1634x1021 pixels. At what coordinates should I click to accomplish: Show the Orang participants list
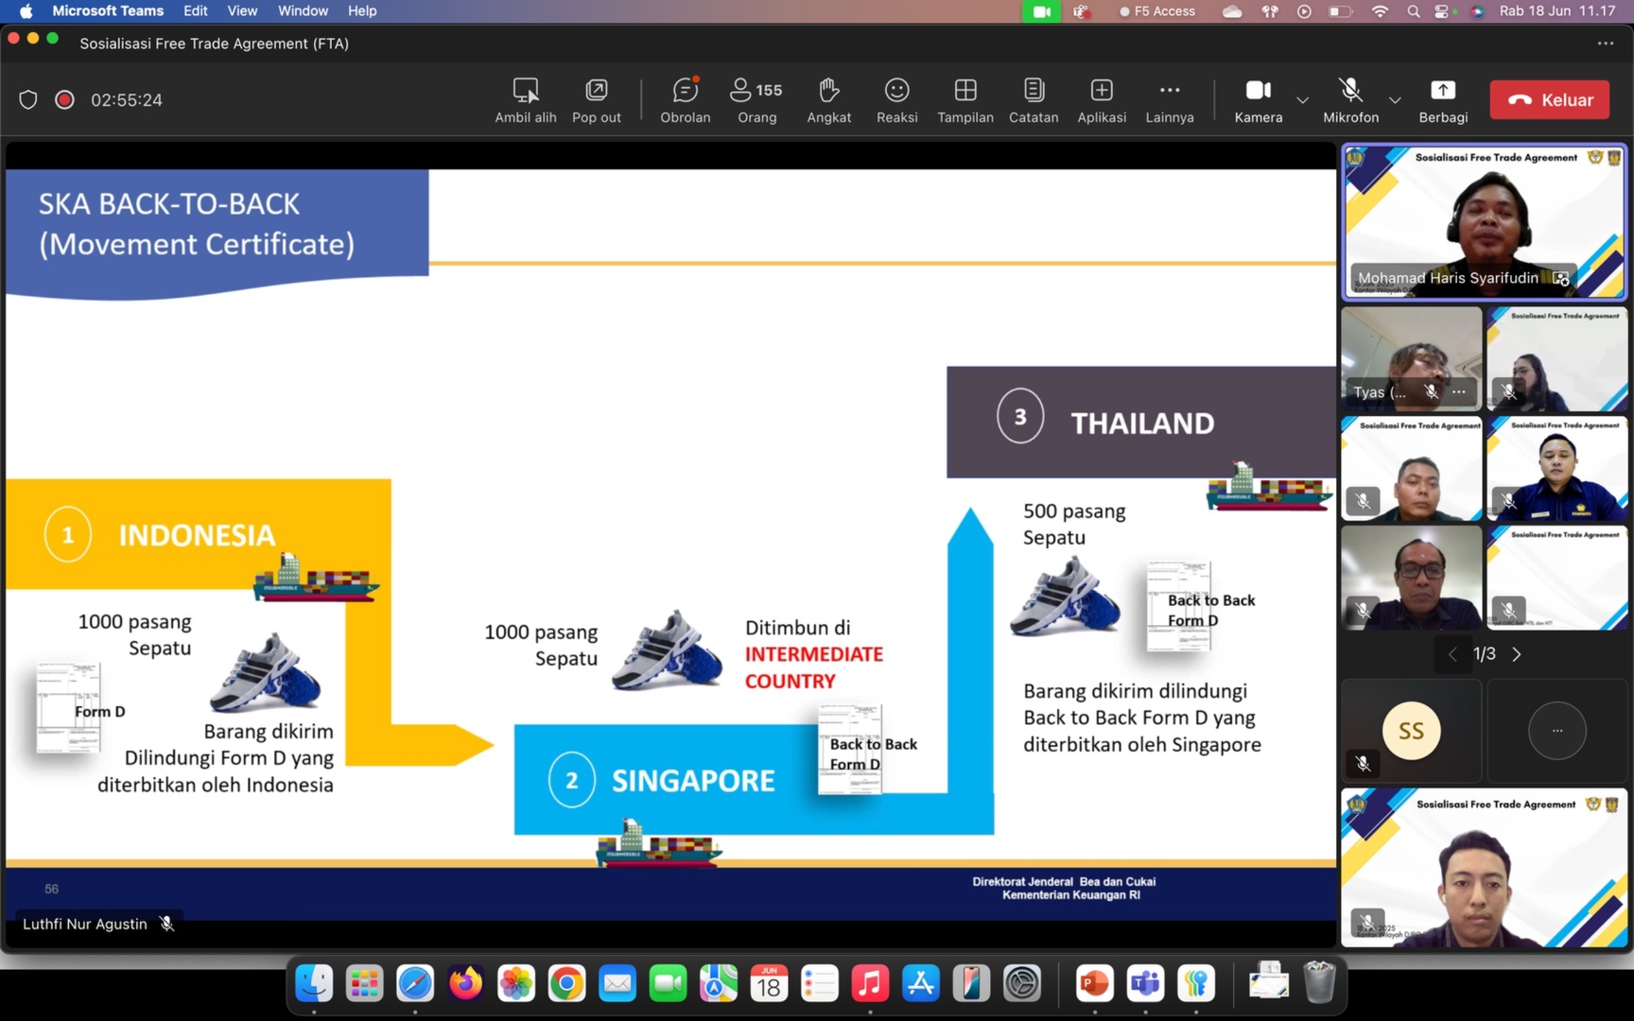point(756,91)
